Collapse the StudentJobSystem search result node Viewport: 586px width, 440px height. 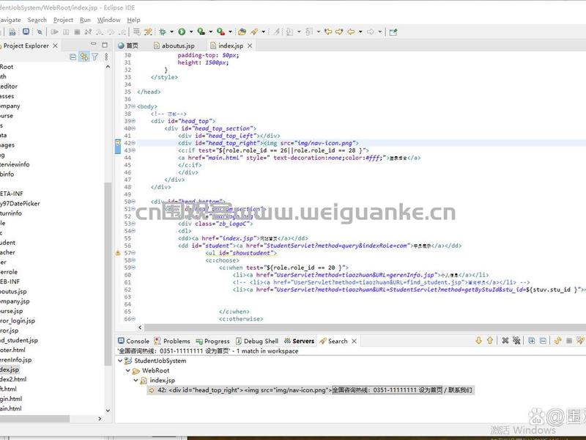[120, 361]
